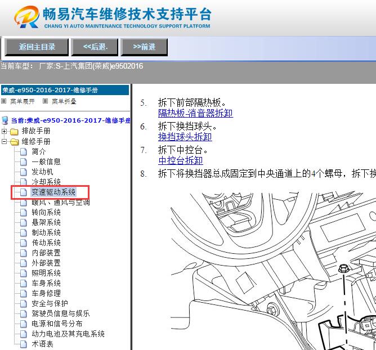Click the page icon beside 变速驱动系统
Screen dimensions: 376x350
23,192
